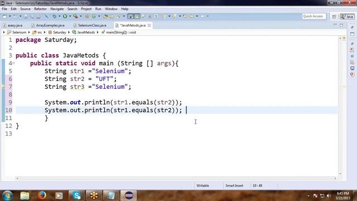Click Selenium project in breadcrumb
357x201 pixels.
(17, 32)
